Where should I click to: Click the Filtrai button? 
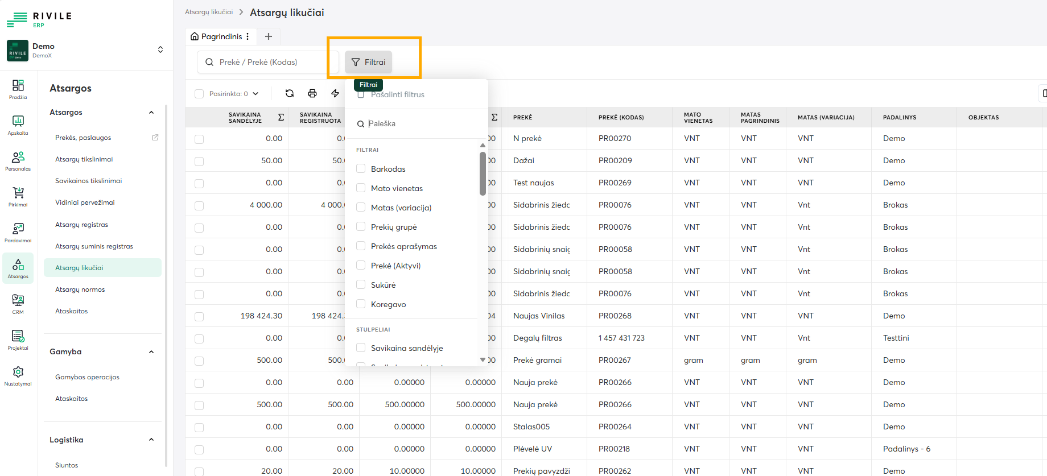[x=369, y=62]
